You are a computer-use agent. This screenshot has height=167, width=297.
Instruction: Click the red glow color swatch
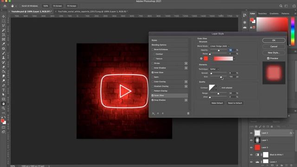206,58
